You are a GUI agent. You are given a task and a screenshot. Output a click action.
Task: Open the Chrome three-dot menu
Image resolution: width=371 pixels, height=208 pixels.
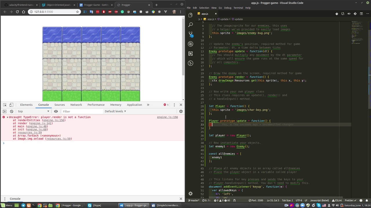(181, 12)
